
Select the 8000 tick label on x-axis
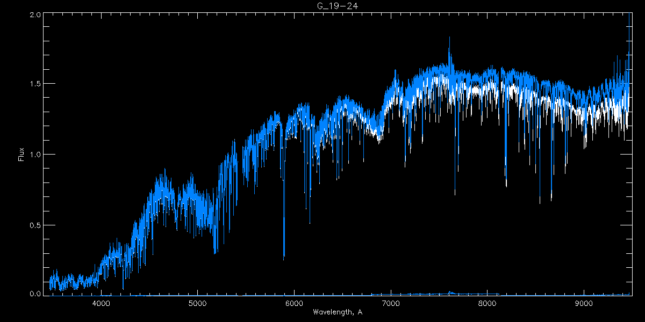[487, 303]
